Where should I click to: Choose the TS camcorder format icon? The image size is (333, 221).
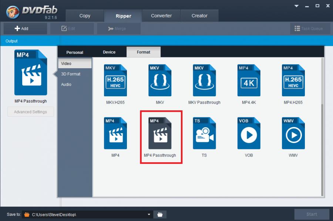point(204,134)
